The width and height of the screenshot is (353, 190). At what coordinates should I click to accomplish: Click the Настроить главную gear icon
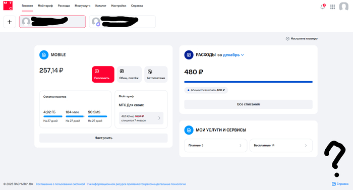click(287, 39)
